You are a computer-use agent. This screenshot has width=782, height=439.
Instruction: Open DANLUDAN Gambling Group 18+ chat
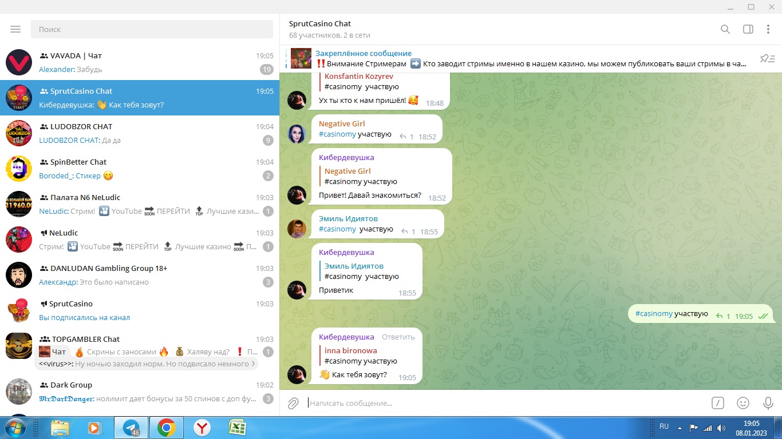[140, 275]
